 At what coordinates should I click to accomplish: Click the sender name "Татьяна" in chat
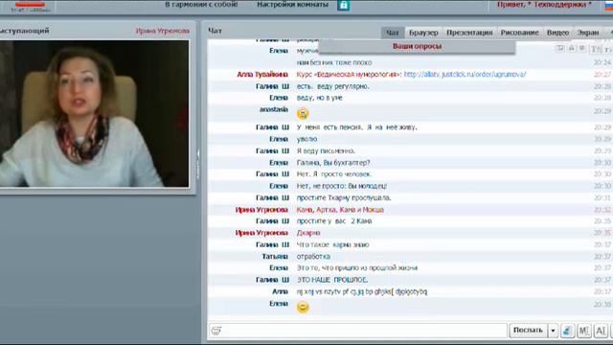(275, 257)
